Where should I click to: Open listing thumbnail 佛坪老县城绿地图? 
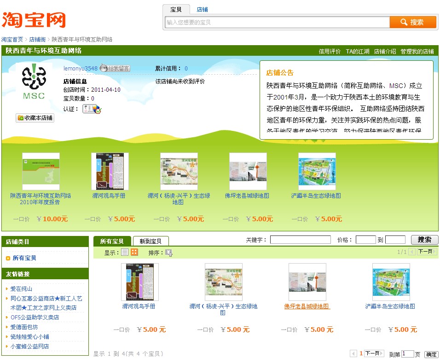307,282
